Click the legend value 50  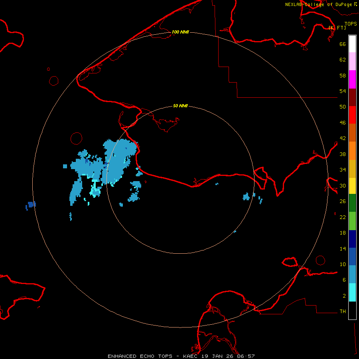pos(343,107)
